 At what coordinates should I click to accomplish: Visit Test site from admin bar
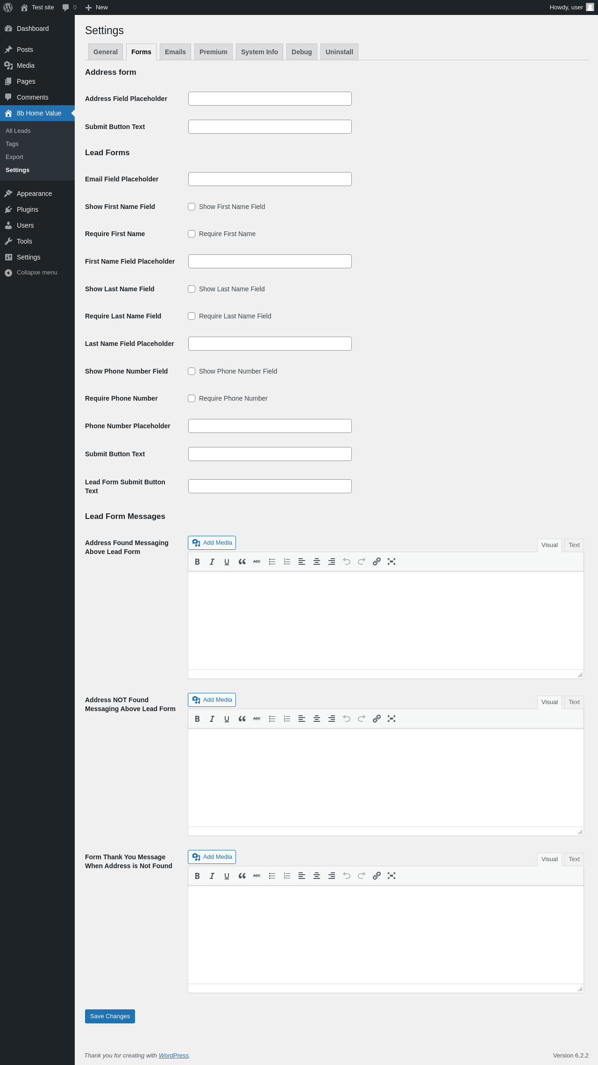click(37, 7)
